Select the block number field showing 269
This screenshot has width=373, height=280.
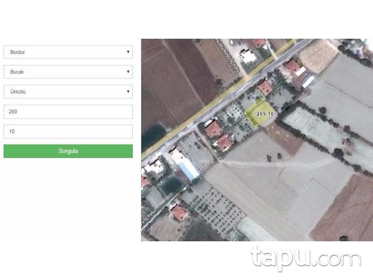coord(67,112)
